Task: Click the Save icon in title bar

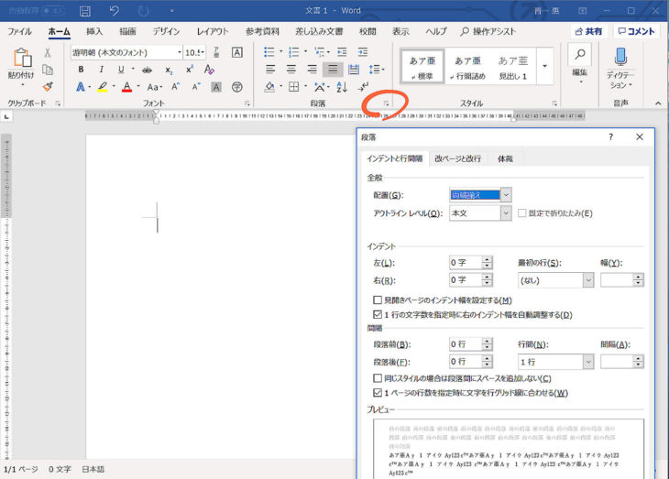Action: [x=85, y=11]
